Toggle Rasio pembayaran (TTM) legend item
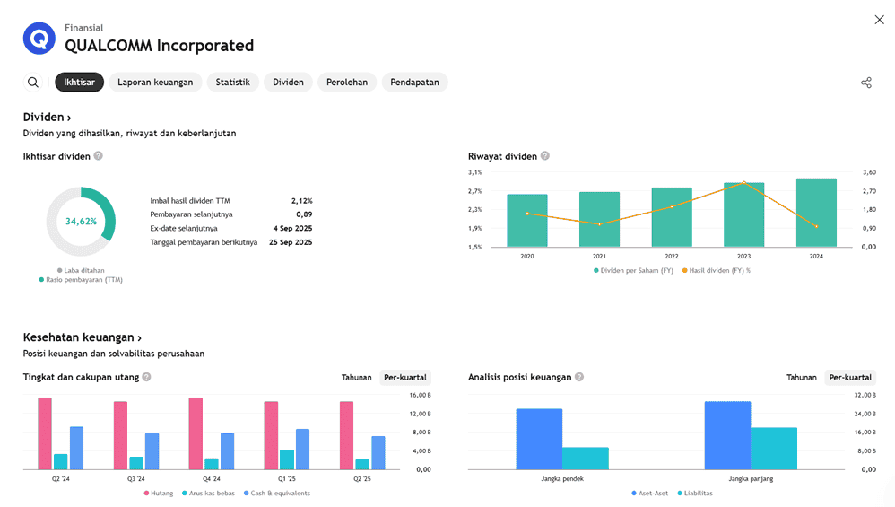Screen dimensions: 895x507 pyautogui.click(x=81, y=280)
